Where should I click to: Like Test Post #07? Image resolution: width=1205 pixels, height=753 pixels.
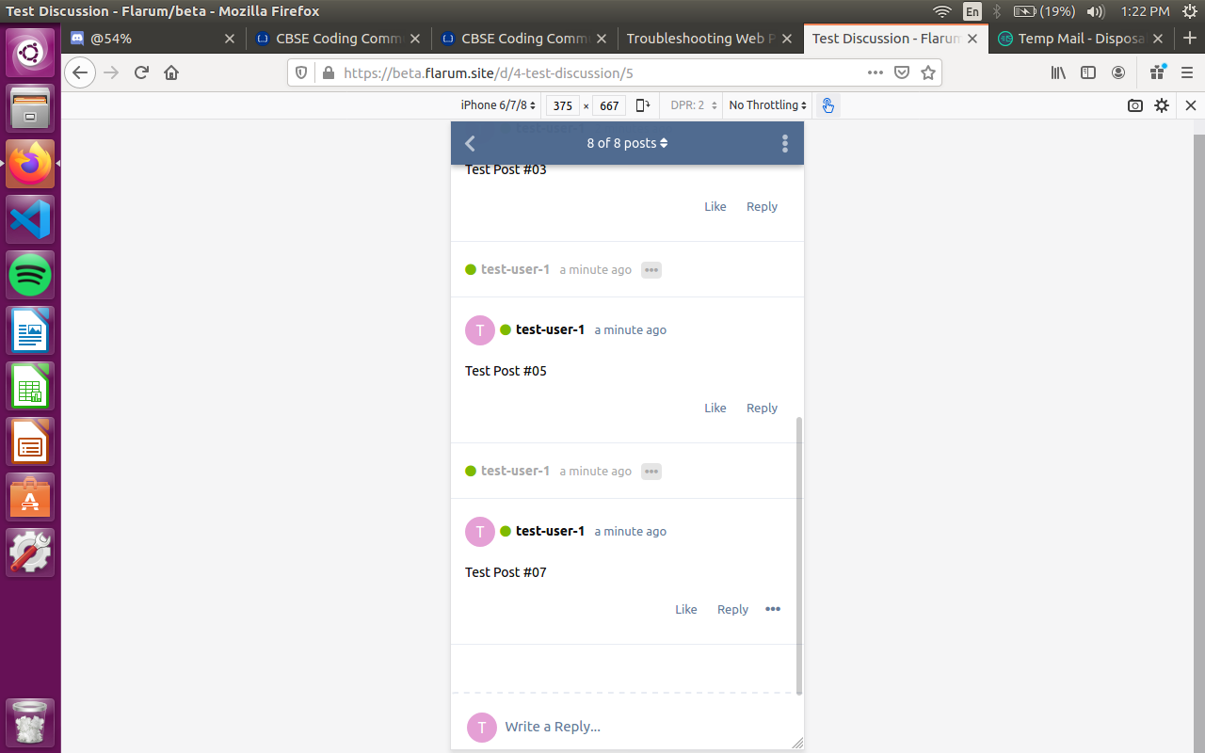685,609
